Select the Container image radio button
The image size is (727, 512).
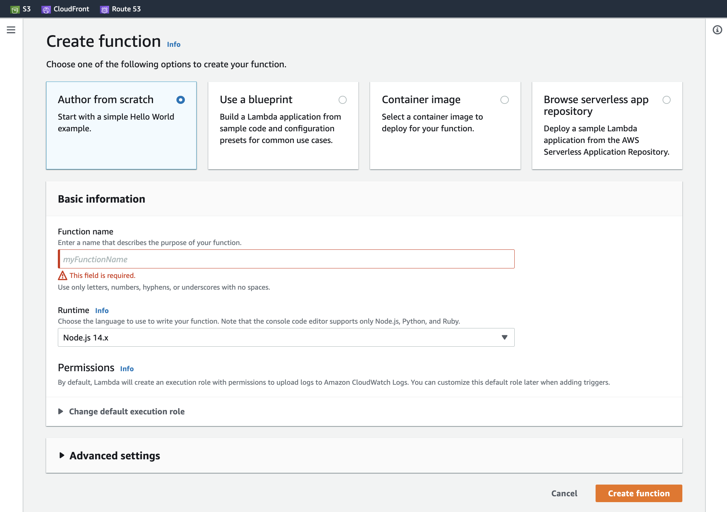[504, 100]
